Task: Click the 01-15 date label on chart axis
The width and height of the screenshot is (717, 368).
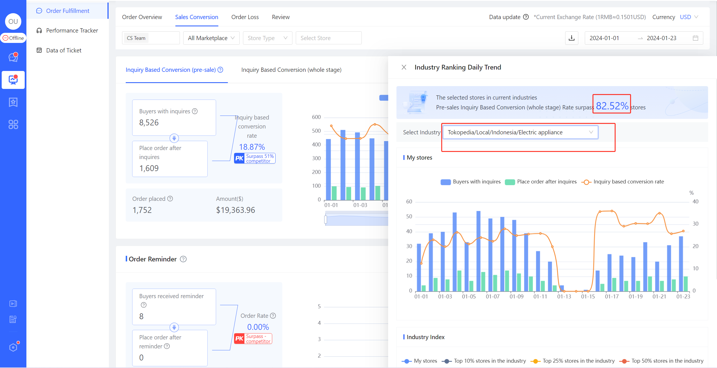Action: [588, 297]
